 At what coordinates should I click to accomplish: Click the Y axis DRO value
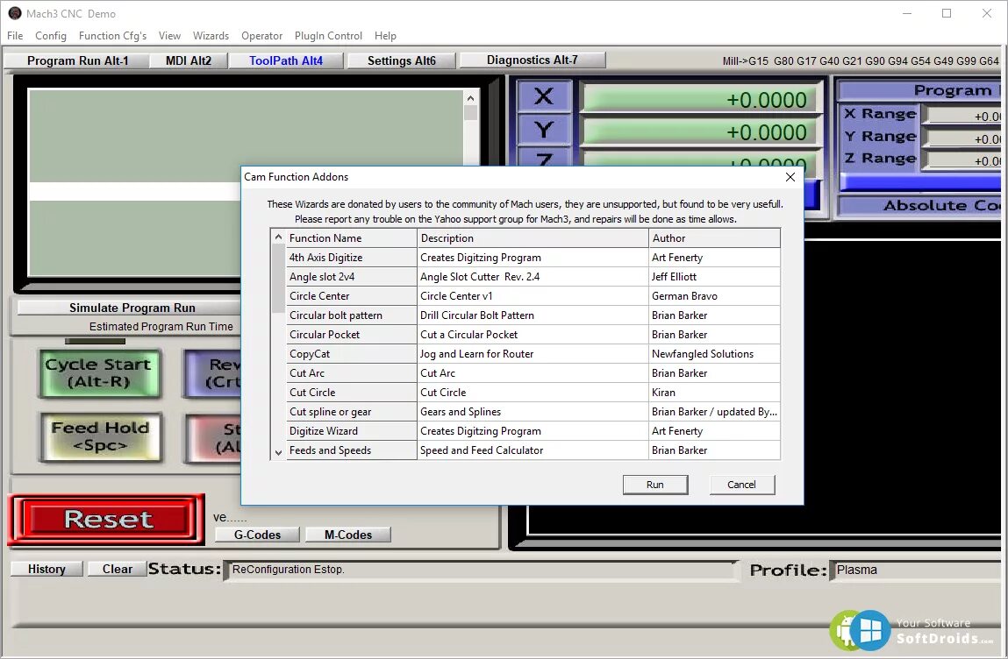700,132
